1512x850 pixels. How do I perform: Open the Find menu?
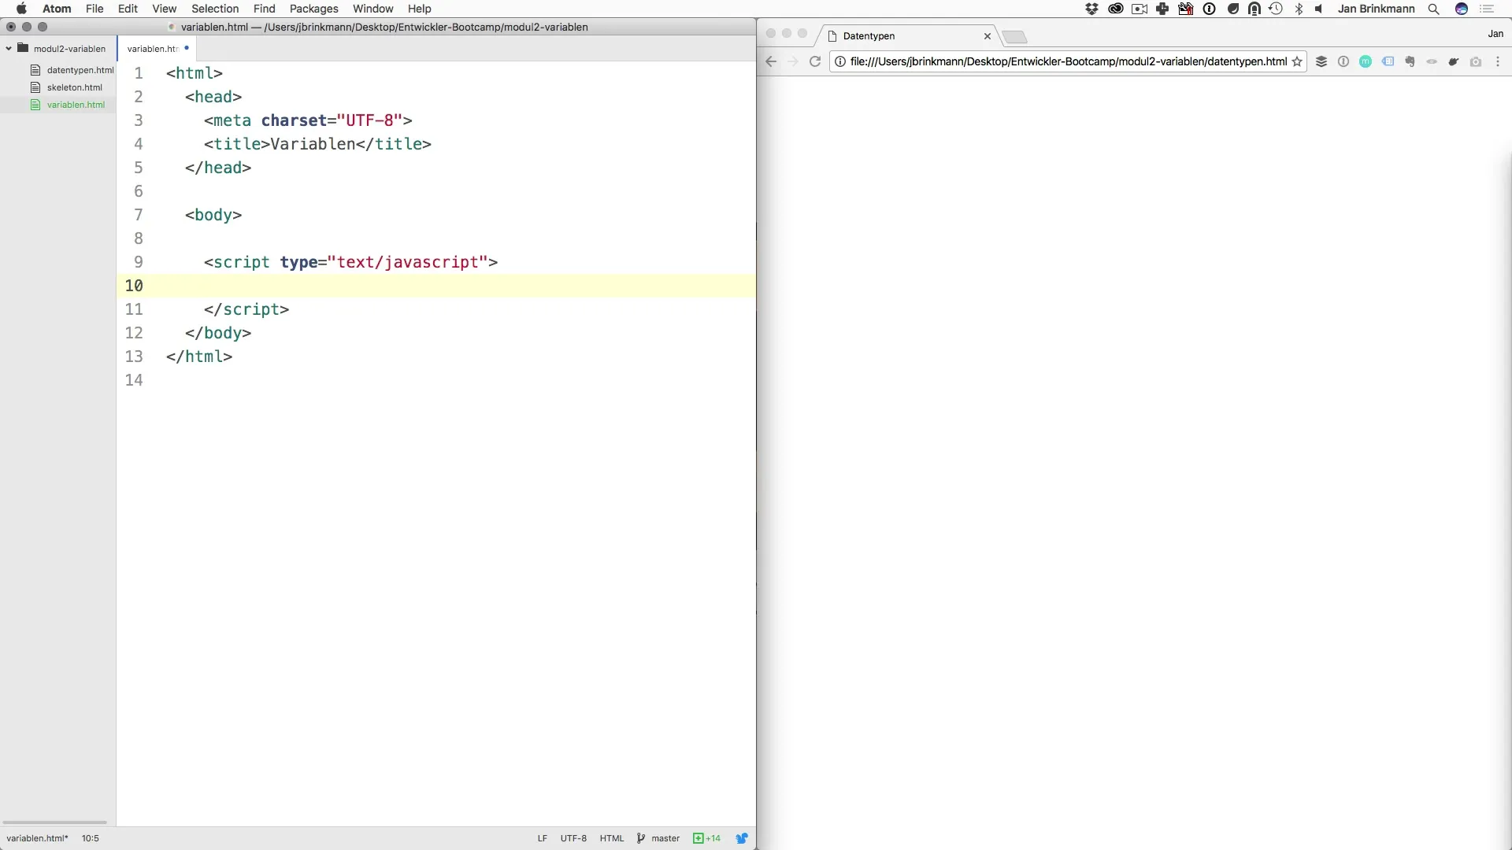(264, 9)
